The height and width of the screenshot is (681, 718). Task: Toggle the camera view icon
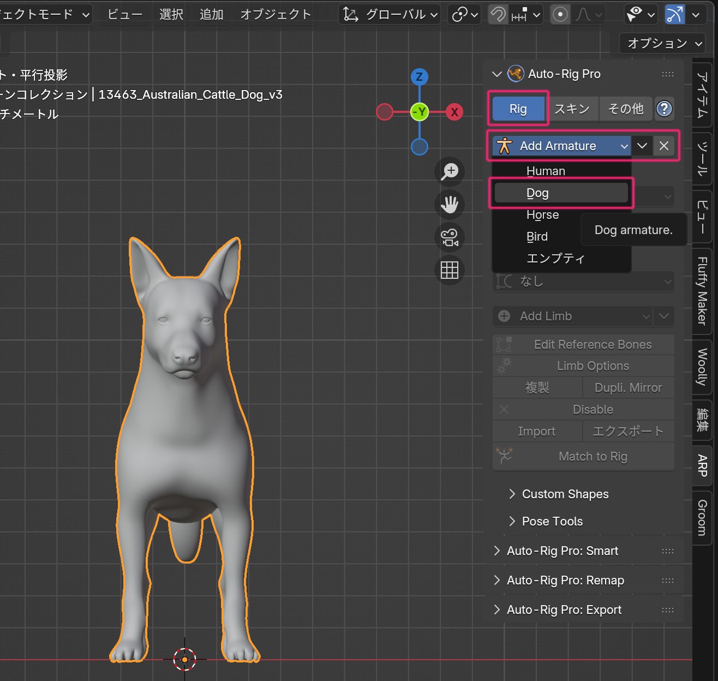pos(450,237)
